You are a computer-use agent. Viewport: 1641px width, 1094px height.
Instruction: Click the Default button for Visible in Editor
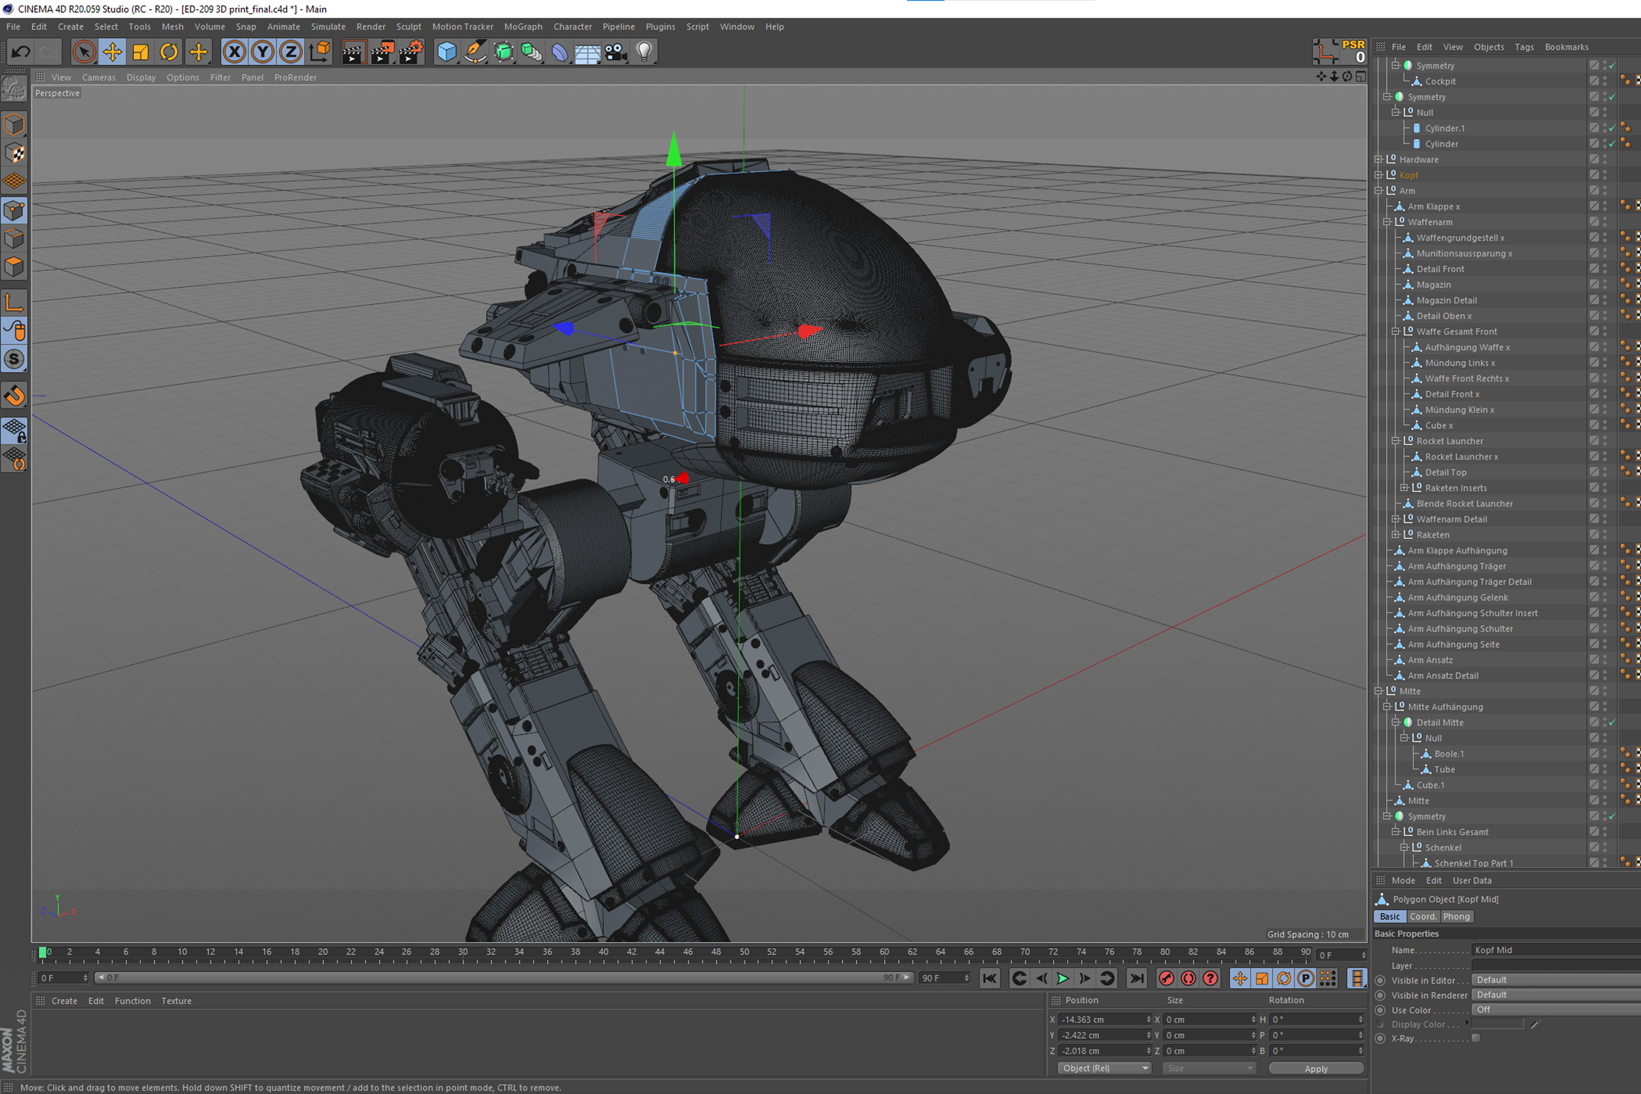tap(1492, 980)
